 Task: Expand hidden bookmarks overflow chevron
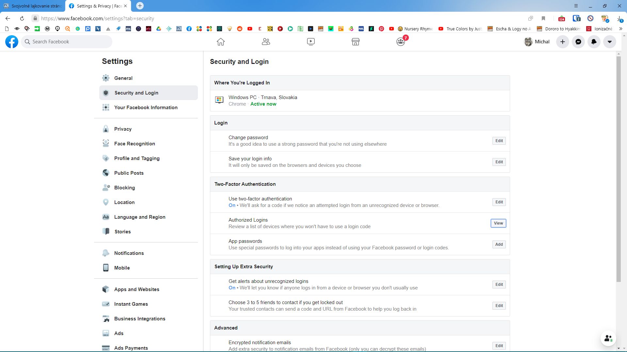pos(620,29)
